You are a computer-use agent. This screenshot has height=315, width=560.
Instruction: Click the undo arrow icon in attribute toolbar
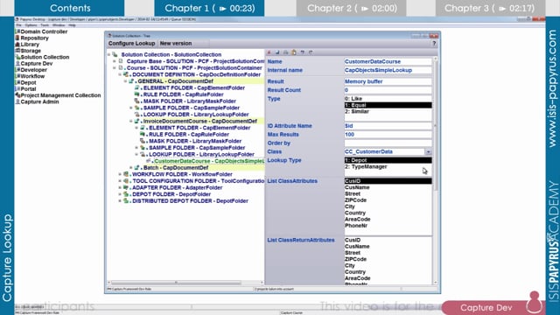[x=302, y=52]
